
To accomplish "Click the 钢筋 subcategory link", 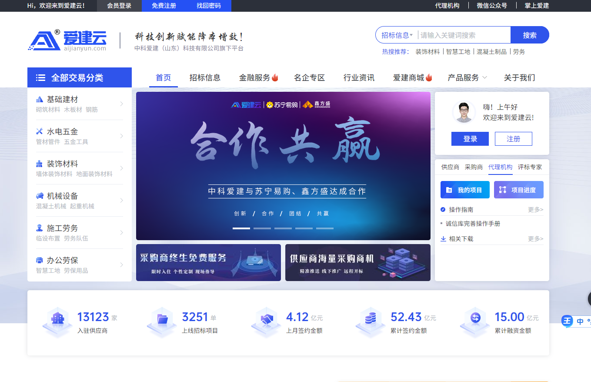I will pyautogui.click(x=92, y=110).
